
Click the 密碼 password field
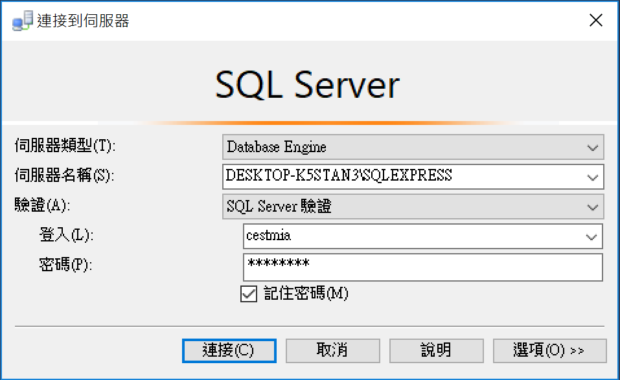click(422, 267)
